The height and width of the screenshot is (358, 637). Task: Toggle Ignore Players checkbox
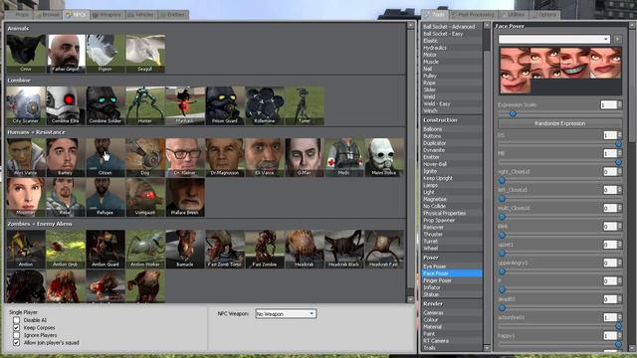16,335
